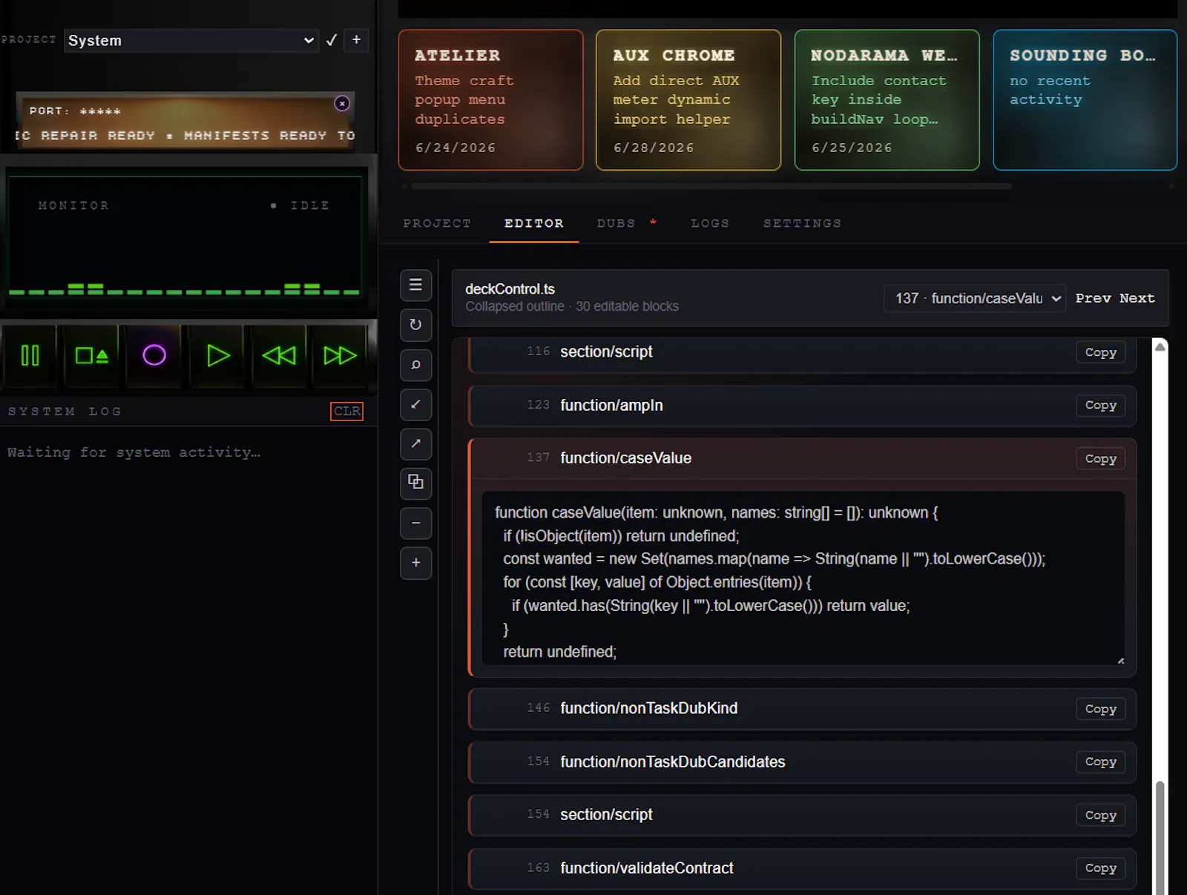Viewport: 1187px width, 895px height.
Task: Open search with the magnifier icon
Action: click(x=416, y=365)
